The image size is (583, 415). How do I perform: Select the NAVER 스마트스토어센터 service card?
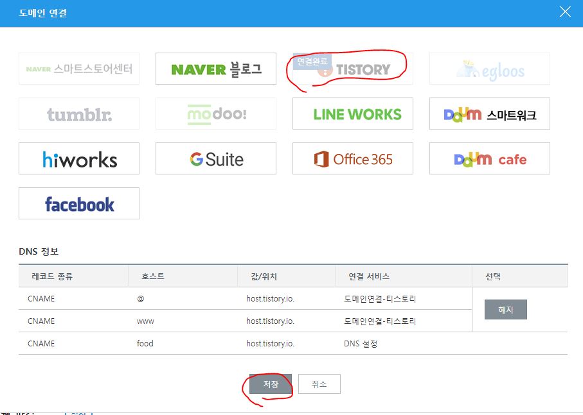79,69
